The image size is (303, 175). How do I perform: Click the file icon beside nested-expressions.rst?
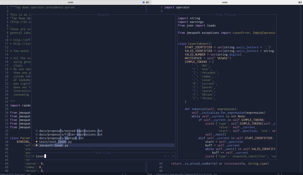click(x=37, y=131)
